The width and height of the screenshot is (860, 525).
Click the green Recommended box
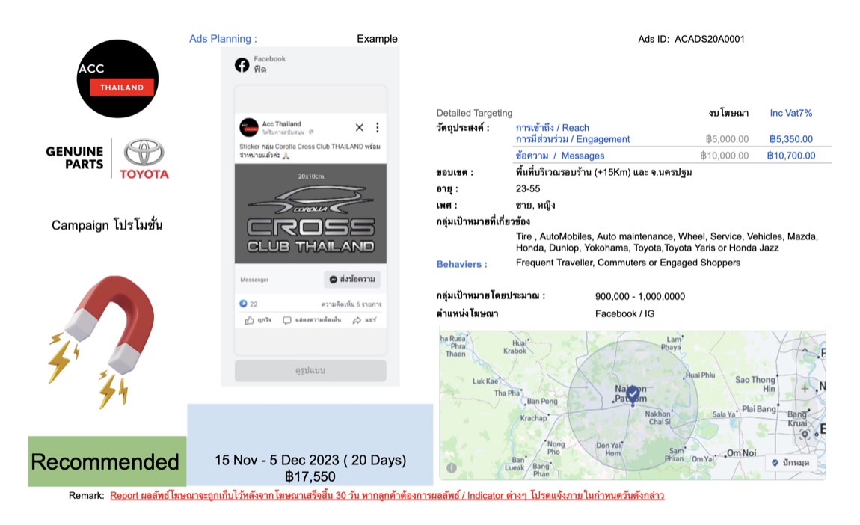[107, 461]
